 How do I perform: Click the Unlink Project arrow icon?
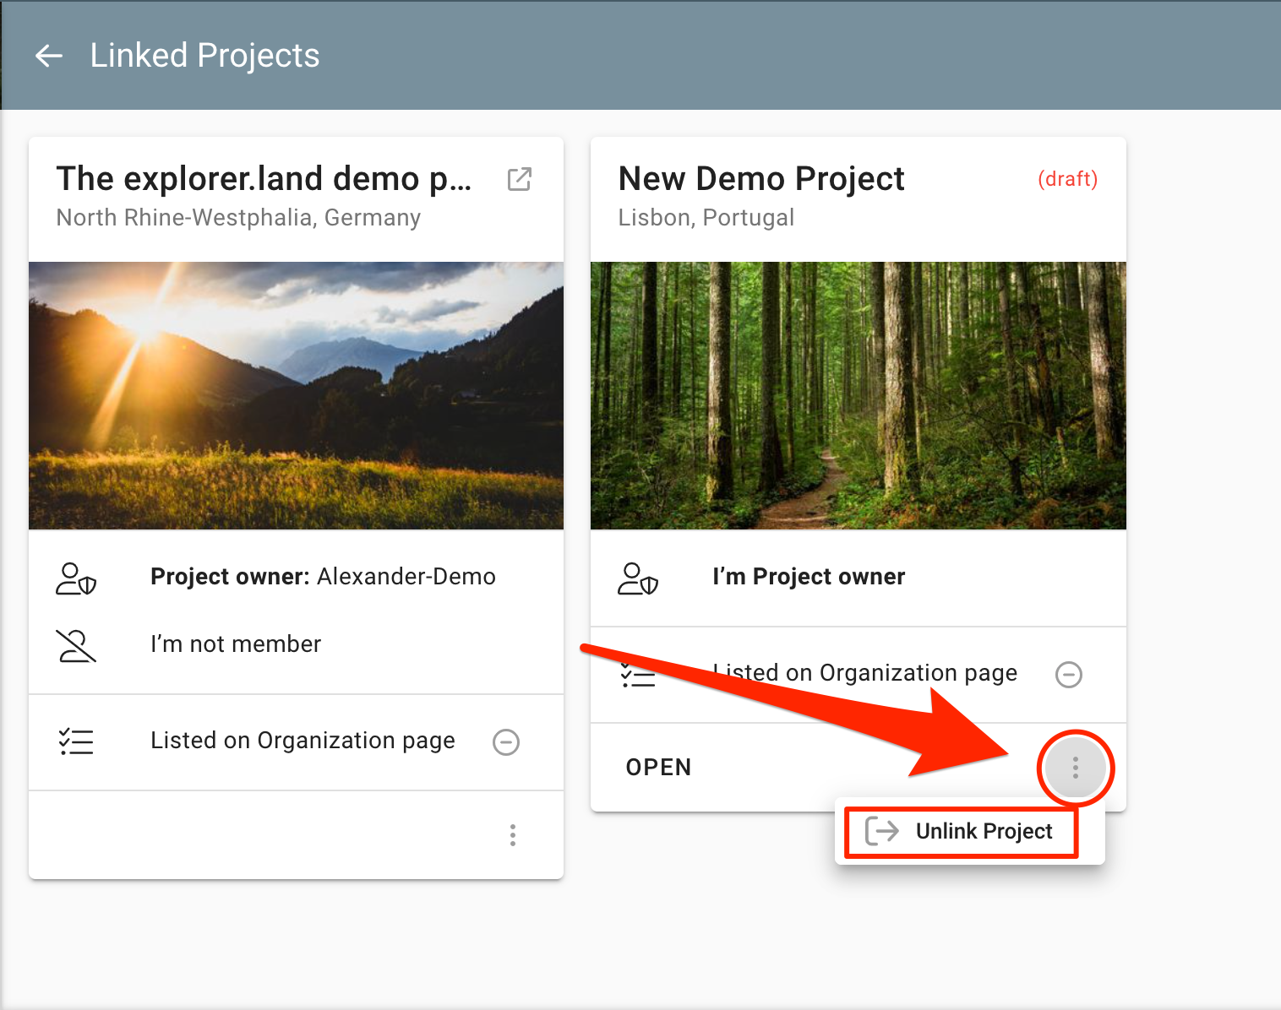point(882,831)
